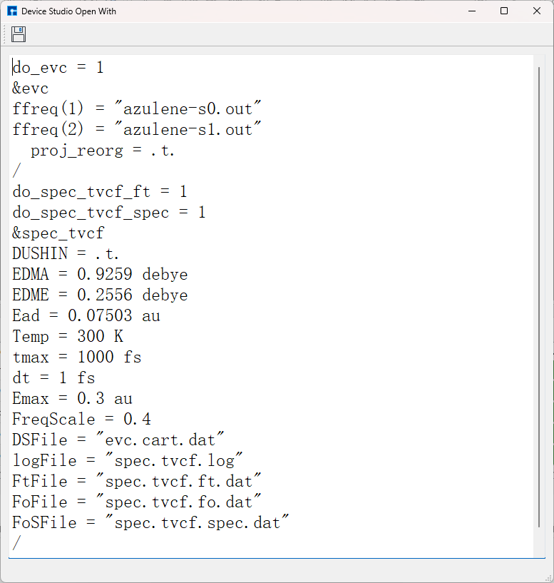Image resolution: width=554 pixels, height=583 pixels.
Task: Click the logFile spec.tvcf.log line
Action: [128, 461]
